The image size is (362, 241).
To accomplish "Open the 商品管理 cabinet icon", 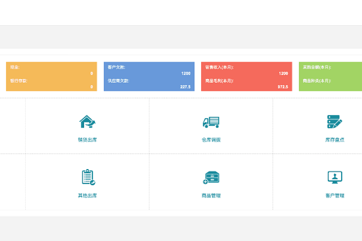I will pos(211,178).
